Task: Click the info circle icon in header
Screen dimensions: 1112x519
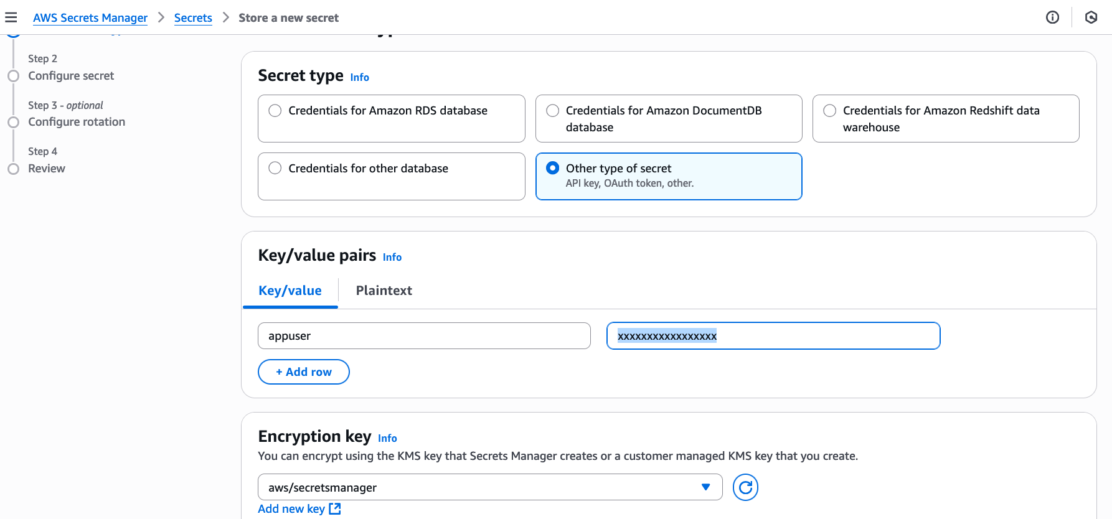Action: point(1052,17)
